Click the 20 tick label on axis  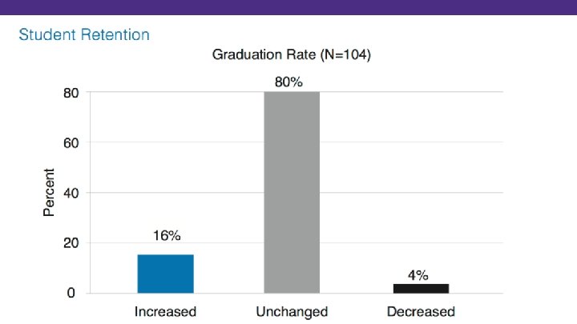click(71, 243)
